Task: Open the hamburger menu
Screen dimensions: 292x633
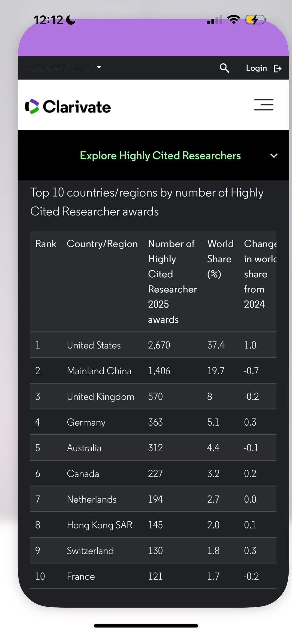Action: [264, 105]
